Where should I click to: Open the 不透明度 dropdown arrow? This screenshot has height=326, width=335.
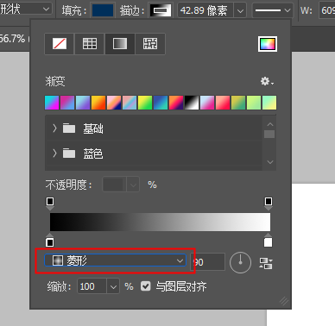(x=133, y=185)
